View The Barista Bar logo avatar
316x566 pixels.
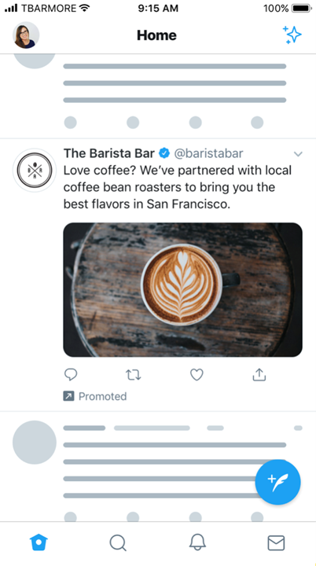coord(35,170)
